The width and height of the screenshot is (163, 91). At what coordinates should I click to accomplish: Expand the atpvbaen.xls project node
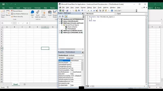coord(59,19)
